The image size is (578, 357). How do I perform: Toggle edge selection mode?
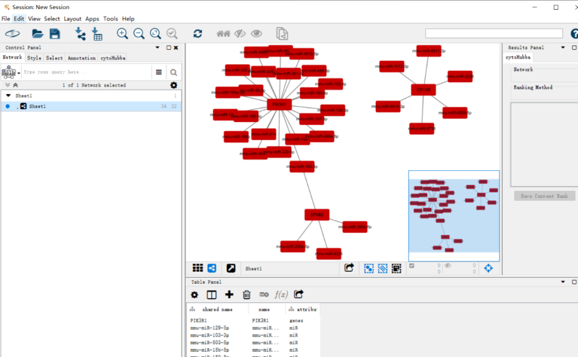[383, 268]
